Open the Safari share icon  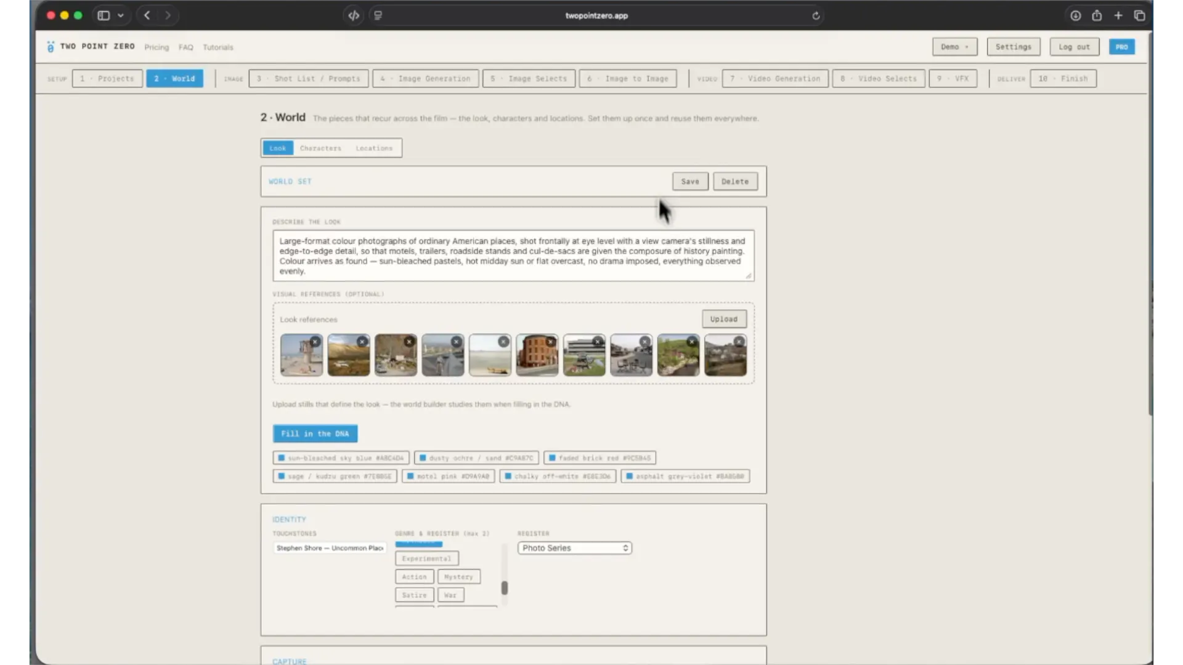1097,15
